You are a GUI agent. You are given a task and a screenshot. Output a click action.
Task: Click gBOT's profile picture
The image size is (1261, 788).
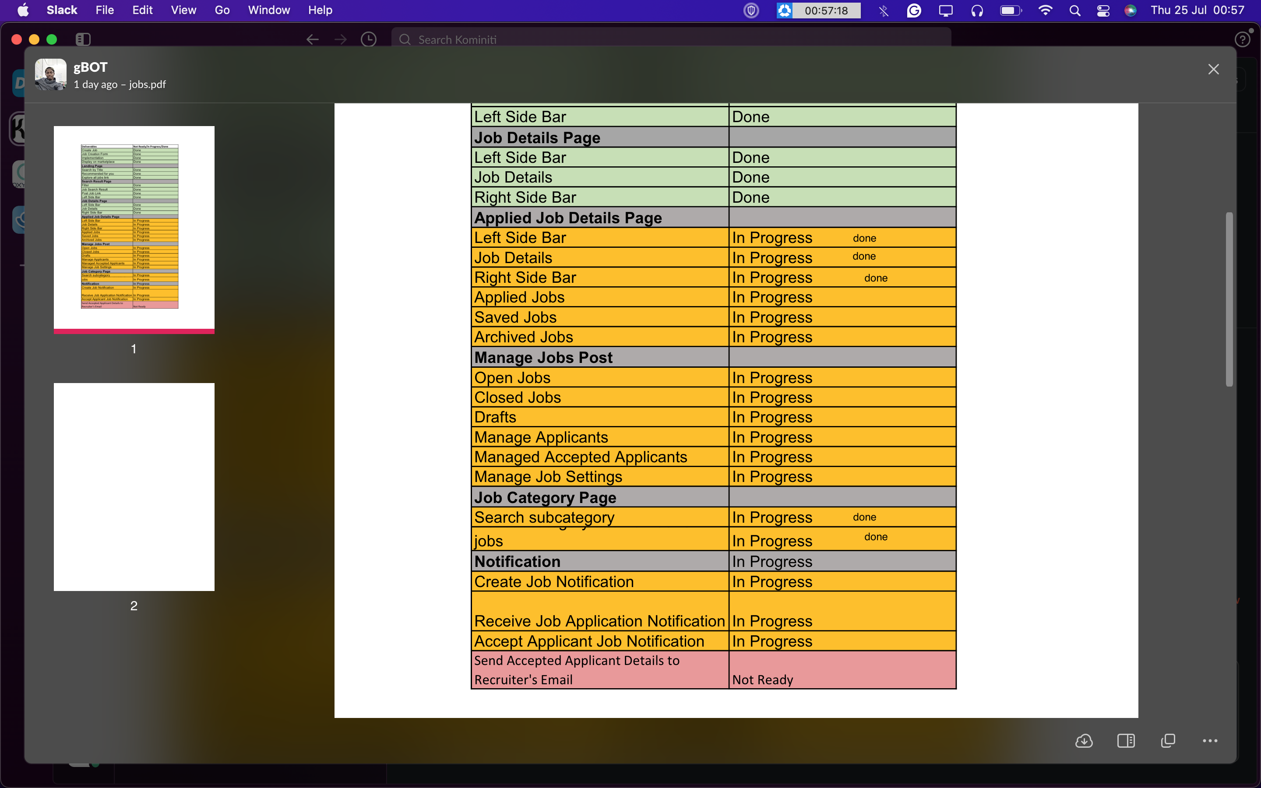tap(50, 74)
